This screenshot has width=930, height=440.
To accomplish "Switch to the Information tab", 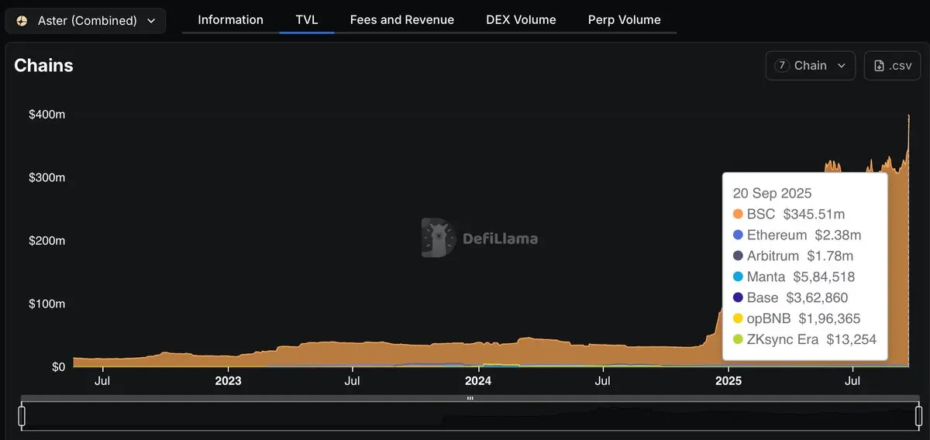I will point(230,20).
